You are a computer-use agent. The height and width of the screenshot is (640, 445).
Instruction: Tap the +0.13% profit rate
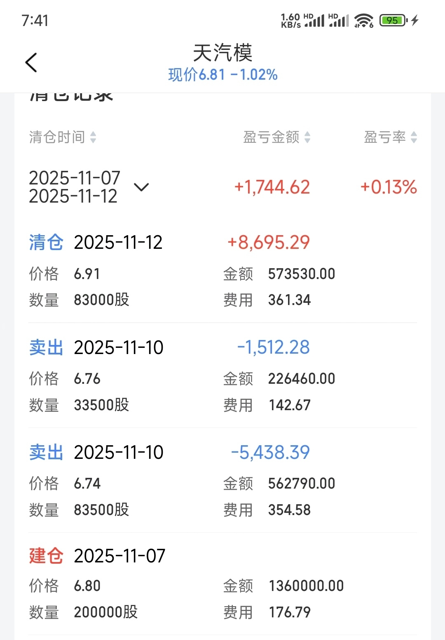tap(389, 187)
